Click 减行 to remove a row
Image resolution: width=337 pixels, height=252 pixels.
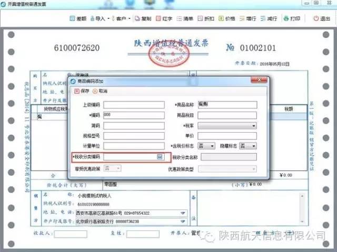click(269, 18)
